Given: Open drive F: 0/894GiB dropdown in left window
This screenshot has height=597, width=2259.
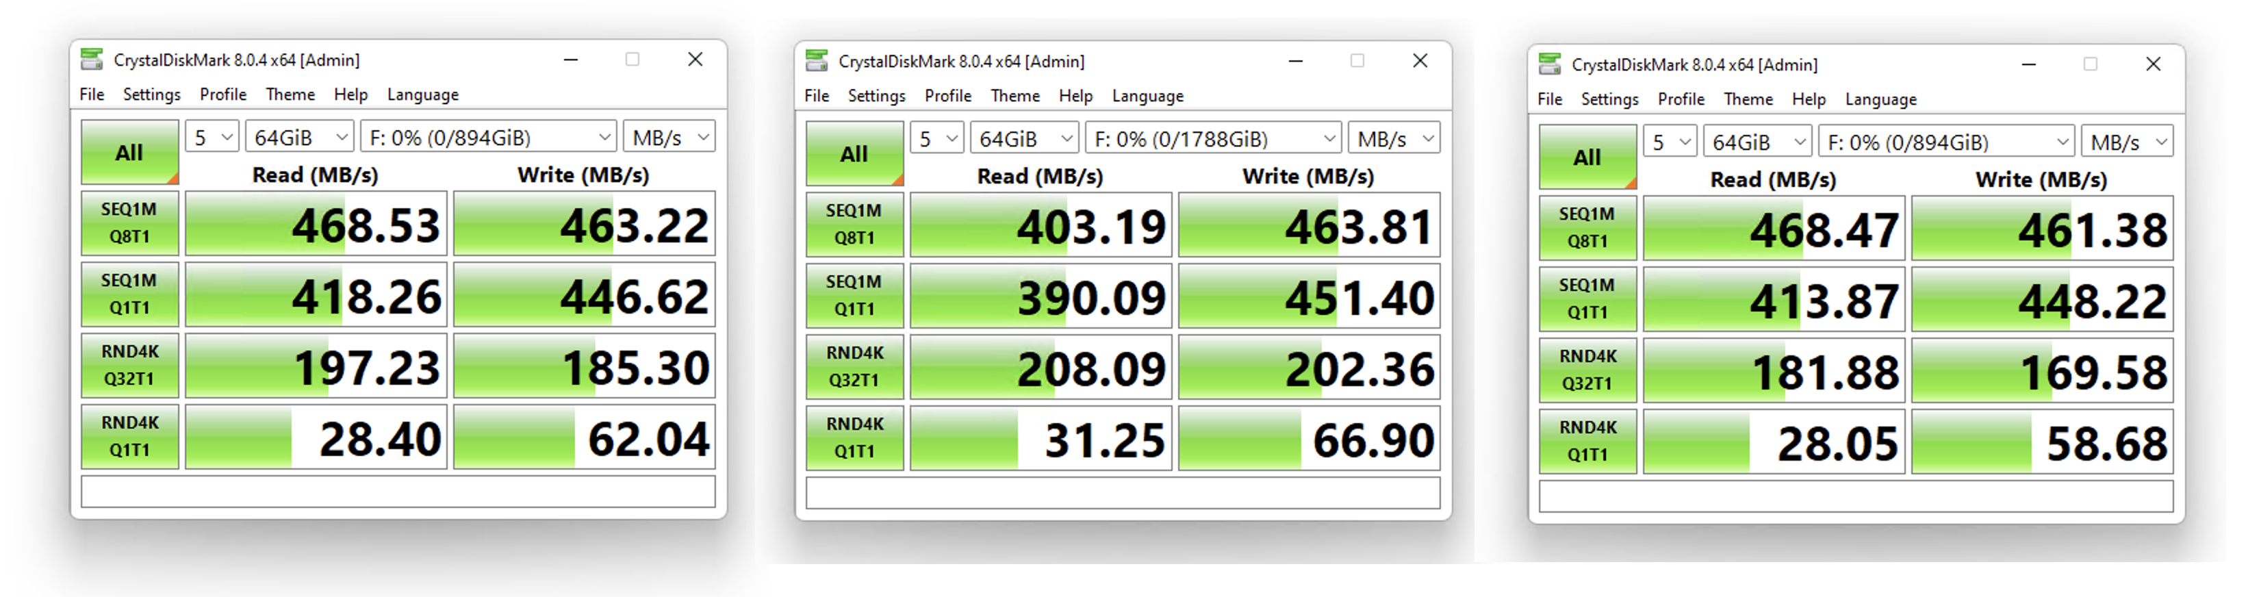Looking at the screenshot, I should click(489, 138).
